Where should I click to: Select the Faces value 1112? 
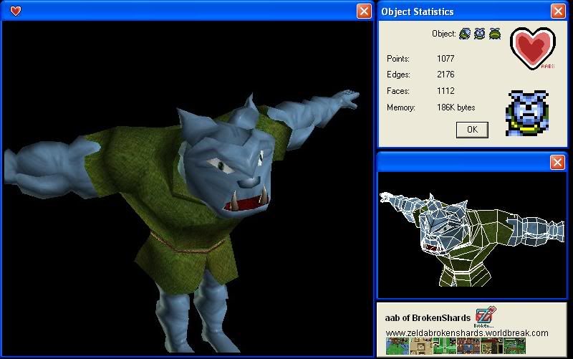[x=446, y=91]
